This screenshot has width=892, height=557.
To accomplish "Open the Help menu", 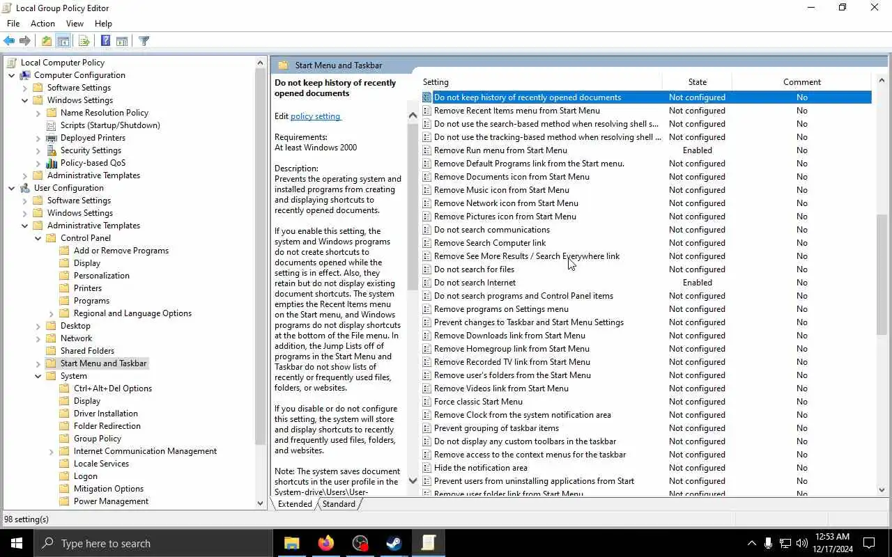I will tap(103, 23).
